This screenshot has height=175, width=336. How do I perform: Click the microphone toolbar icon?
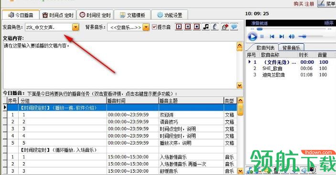click(215, 27)
